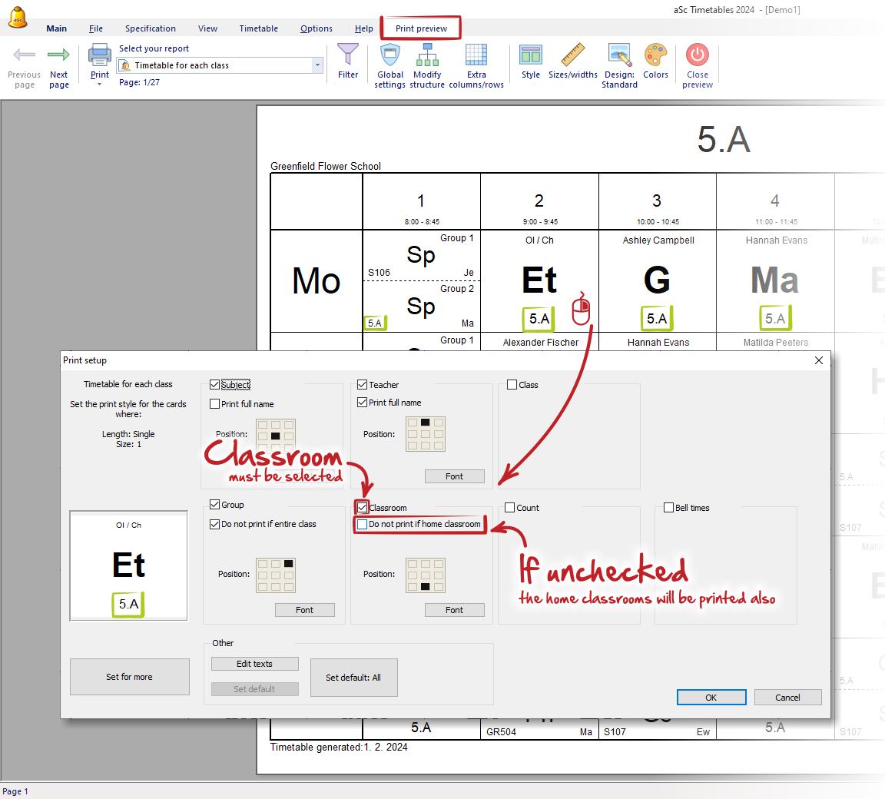Click the Ma card in Monday period 4

point(775,281)
